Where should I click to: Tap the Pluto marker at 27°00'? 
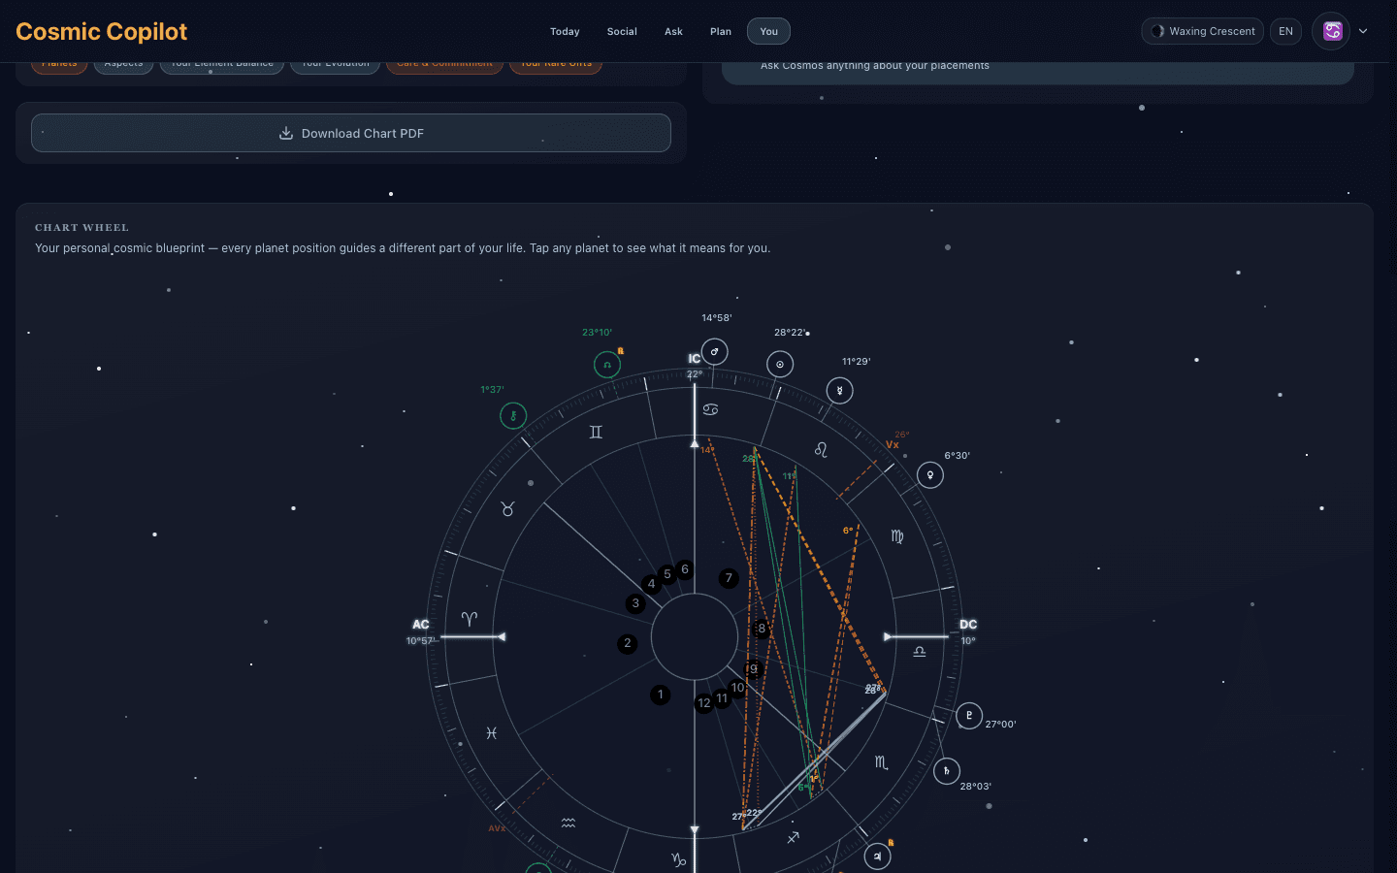pyautogui.click(x=968, y=716)
